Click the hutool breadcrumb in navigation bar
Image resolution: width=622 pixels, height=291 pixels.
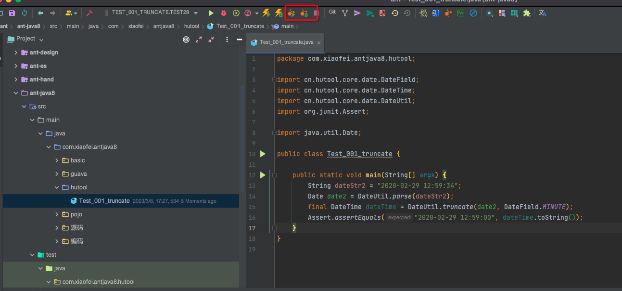coord(191,26)
